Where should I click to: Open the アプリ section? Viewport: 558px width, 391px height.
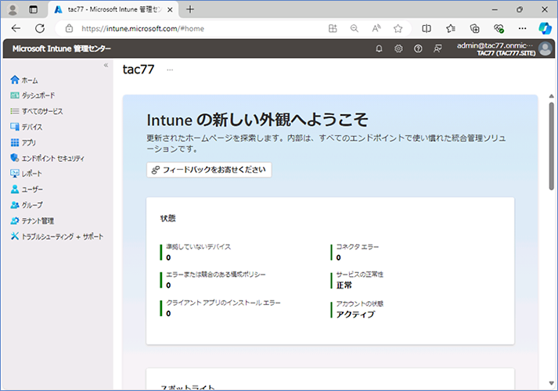(23, 142)
